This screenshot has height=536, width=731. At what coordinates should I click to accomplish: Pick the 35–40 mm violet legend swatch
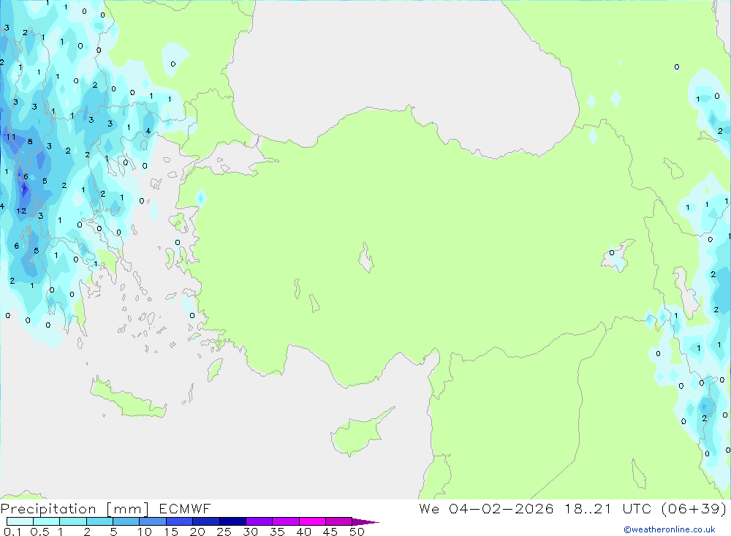pos(286,521)
